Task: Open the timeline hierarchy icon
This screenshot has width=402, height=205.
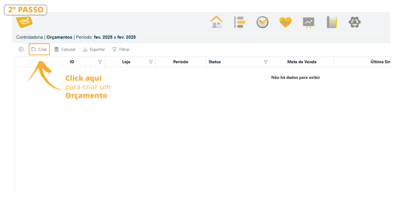Action: pos(239,22)
